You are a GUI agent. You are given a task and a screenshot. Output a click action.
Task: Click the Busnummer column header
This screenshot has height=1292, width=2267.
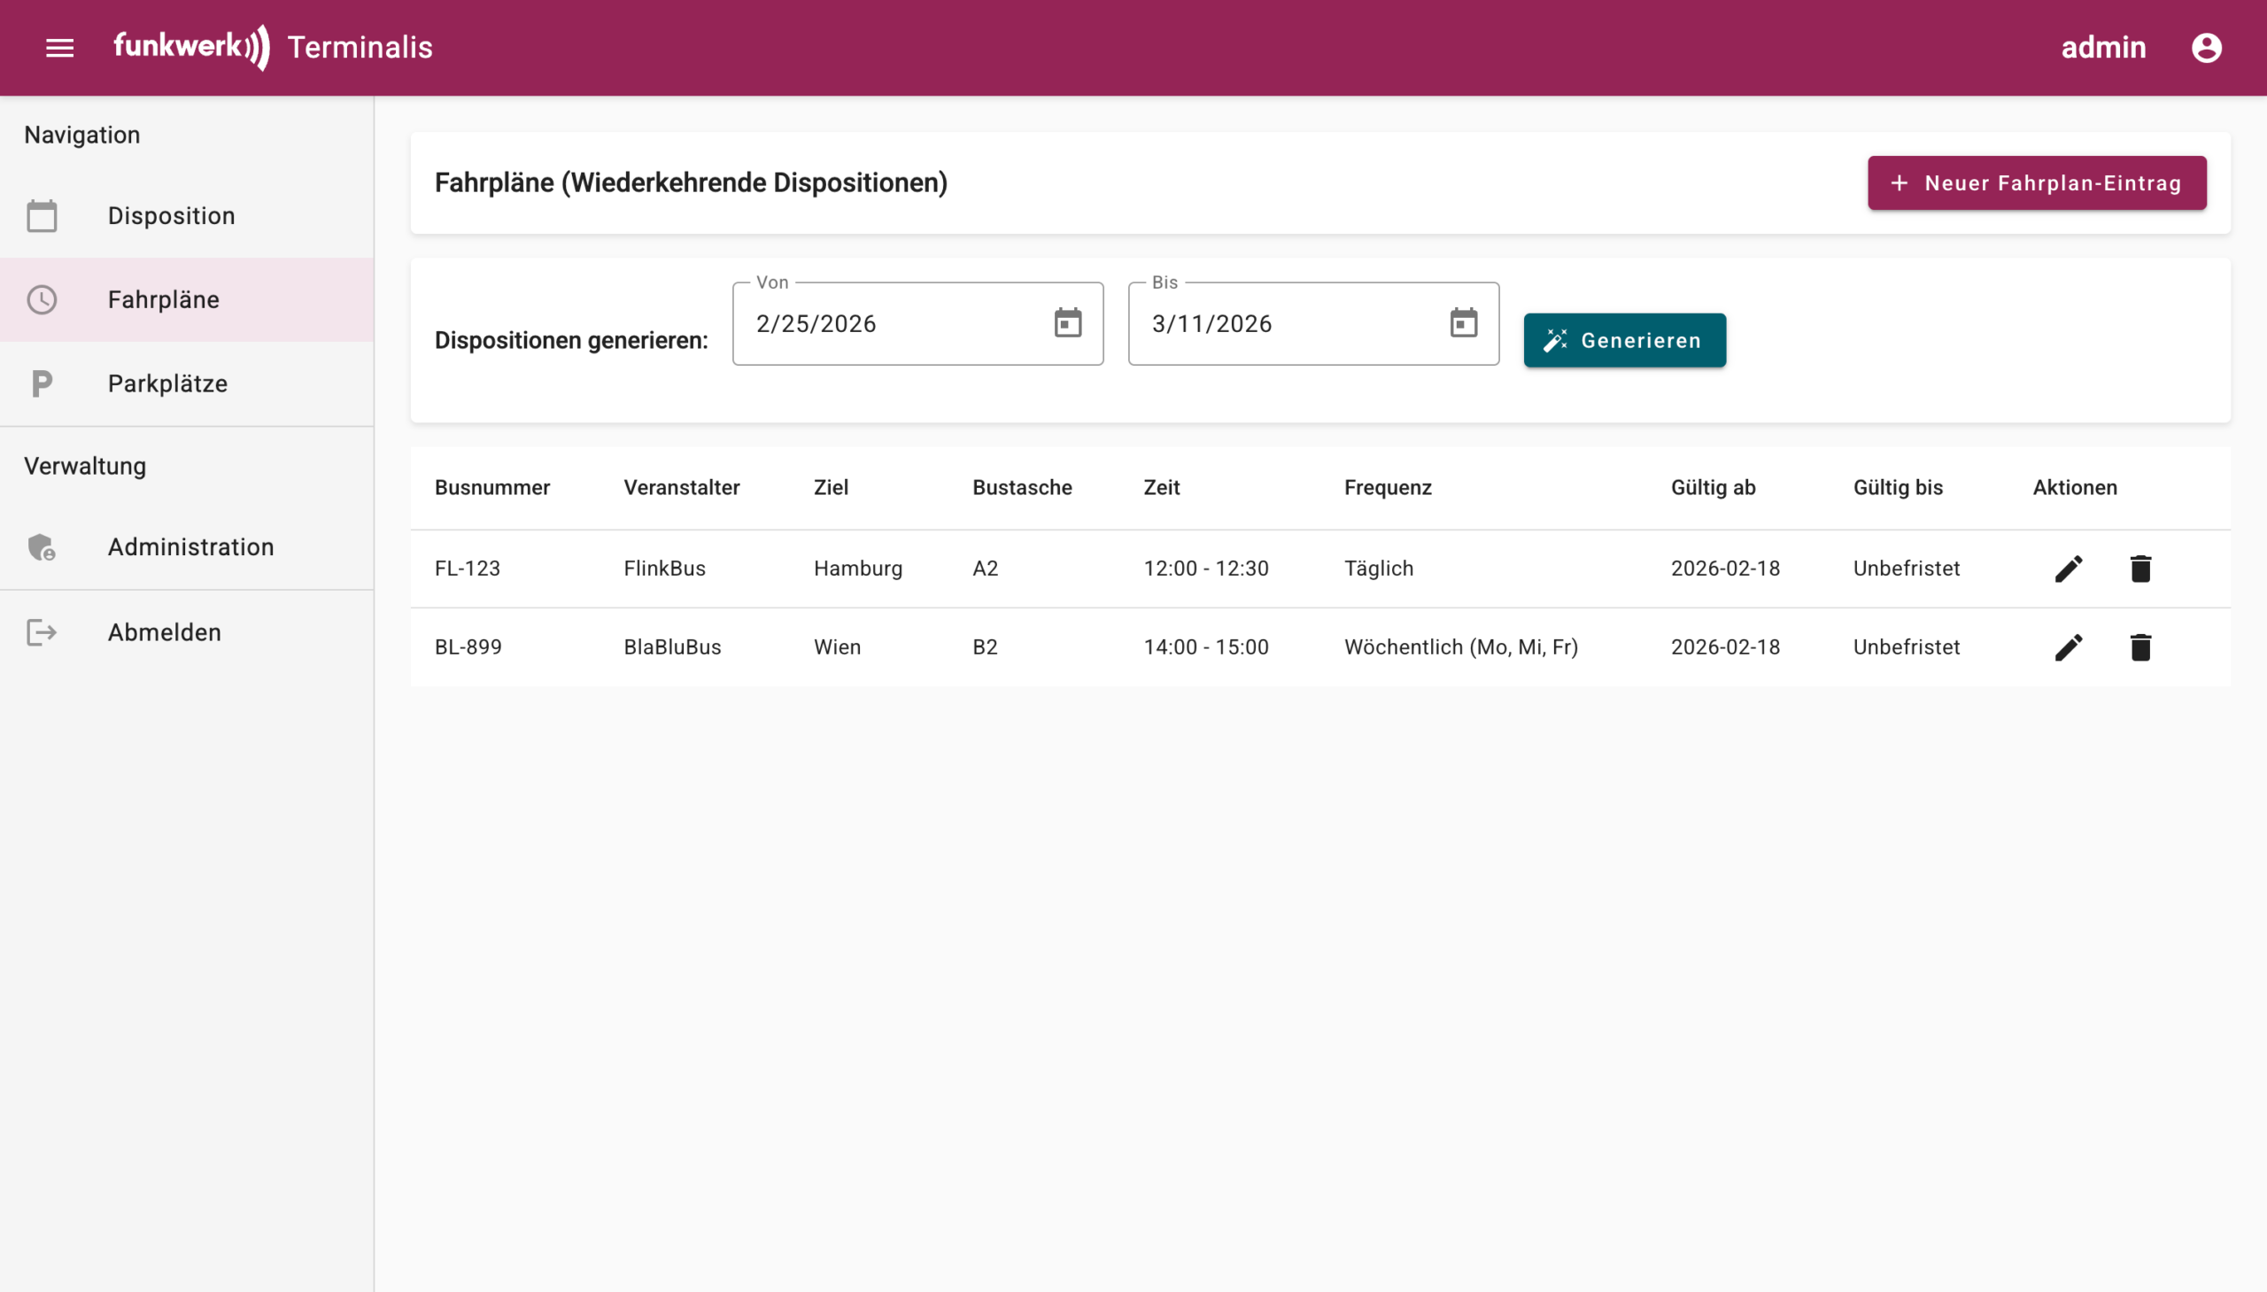(491, 488)
